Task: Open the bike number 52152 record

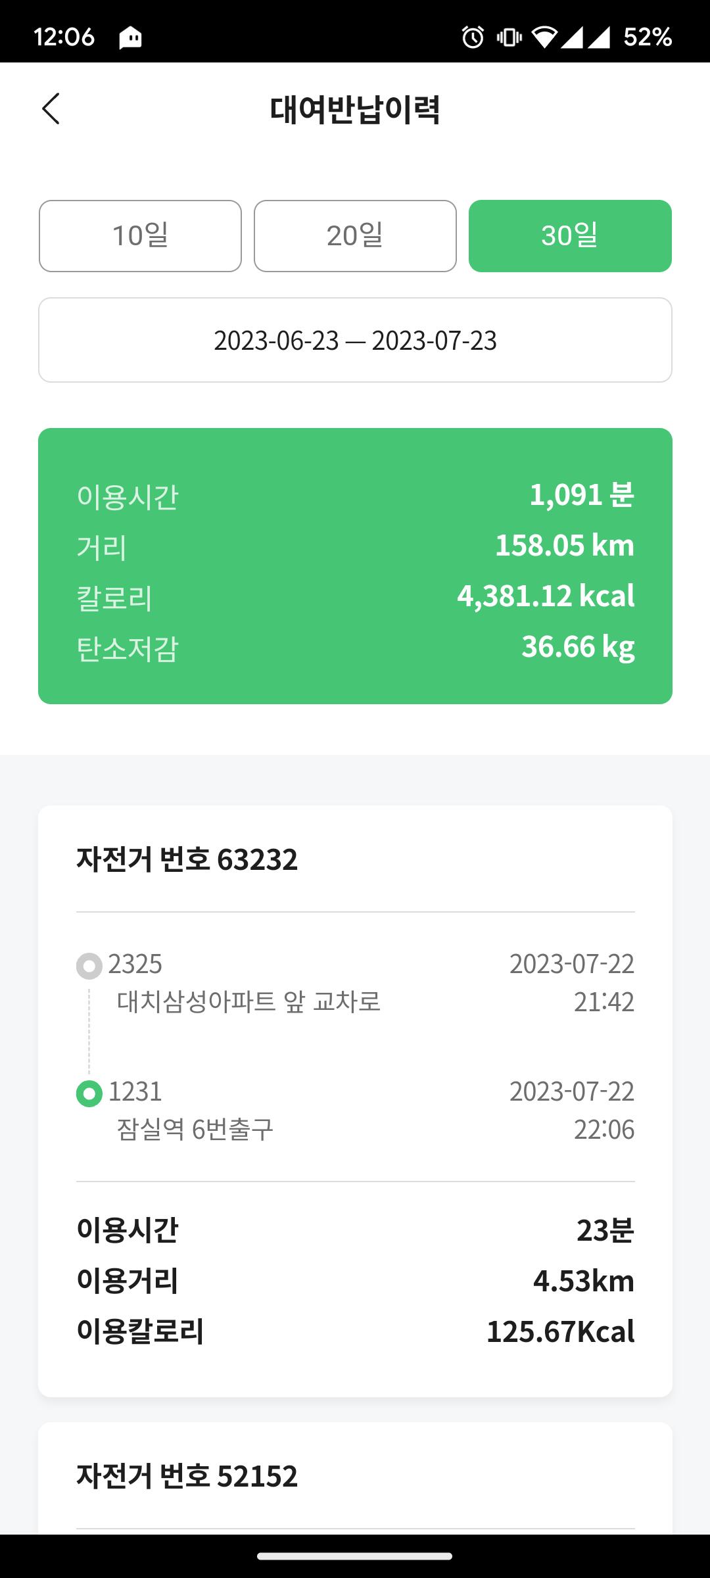Action: (x=187, y=1476)
